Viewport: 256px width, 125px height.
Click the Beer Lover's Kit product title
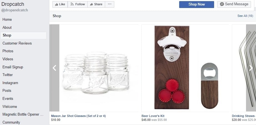153,116
